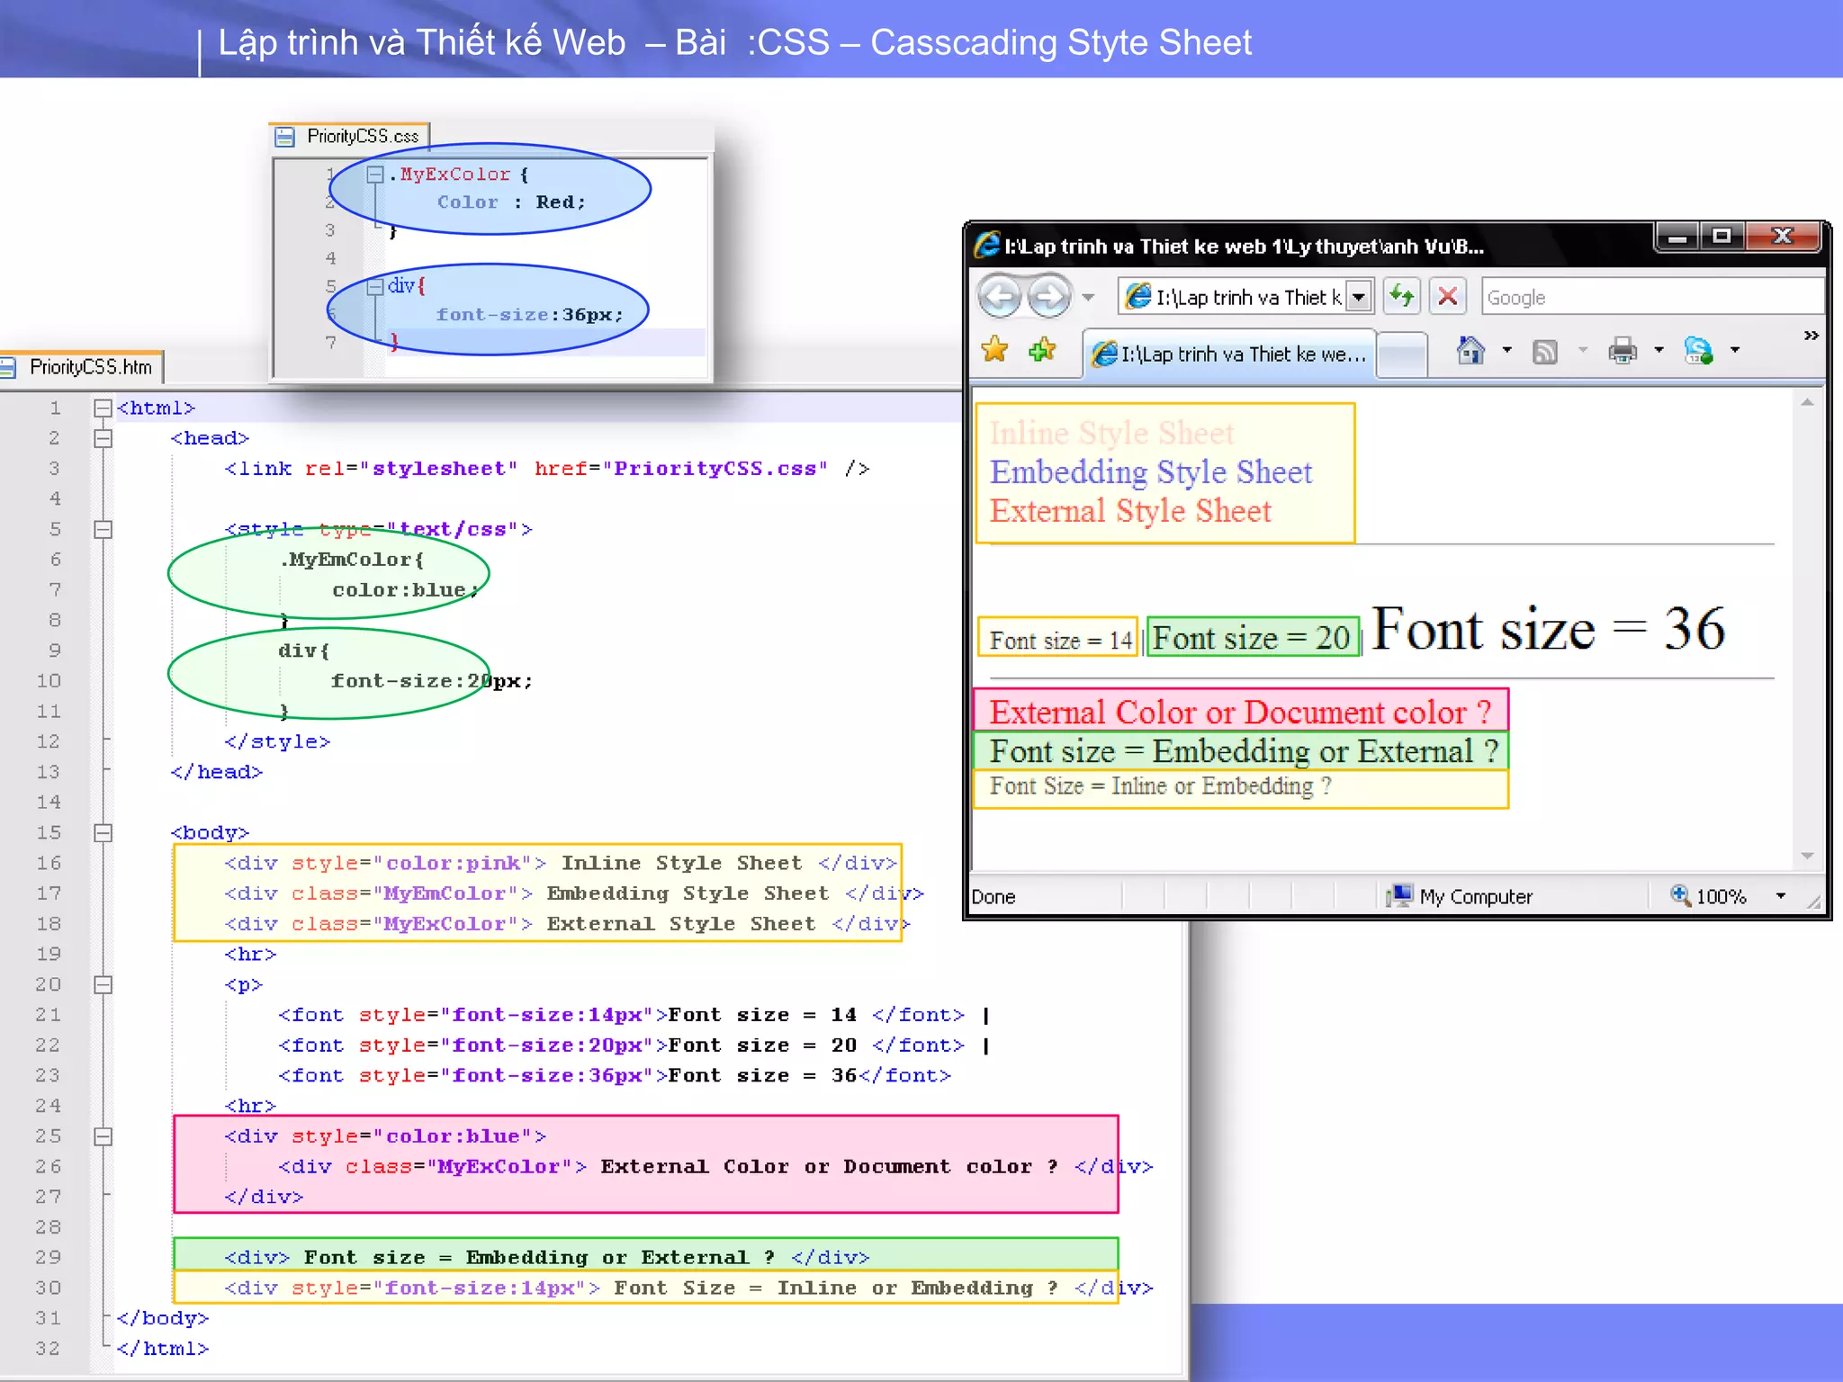This screenshot has width=1843, height=1382.
Task: Click the .MyEmColor{ selector in the code
Action: point(352,560)
